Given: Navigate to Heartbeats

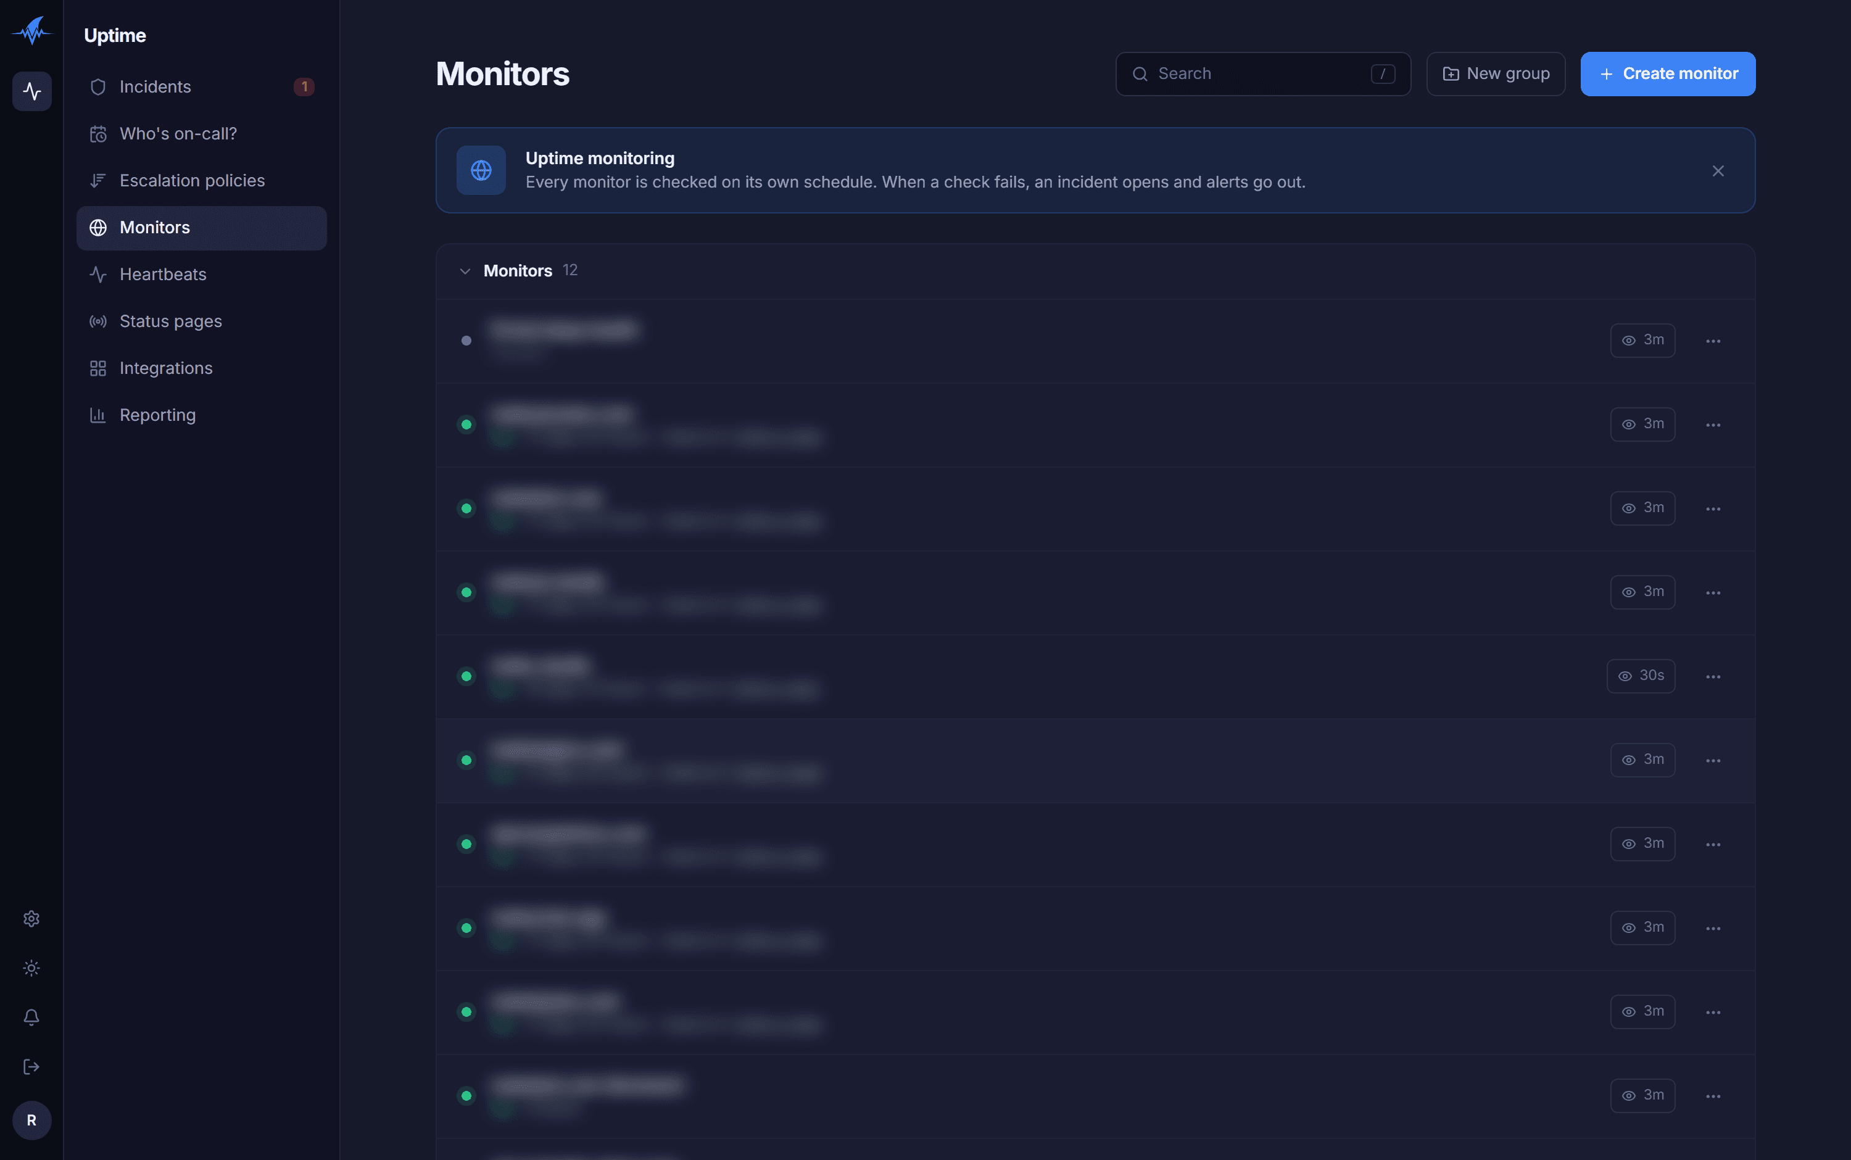Looking at the screenshot, I should [202, 275].
